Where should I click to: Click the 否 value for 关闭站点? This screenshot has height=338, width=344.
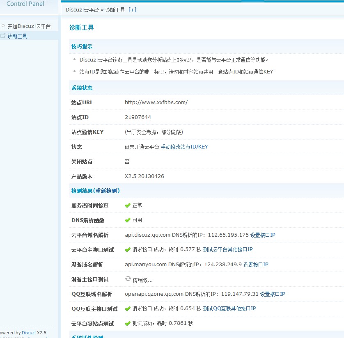coord(127,162)
